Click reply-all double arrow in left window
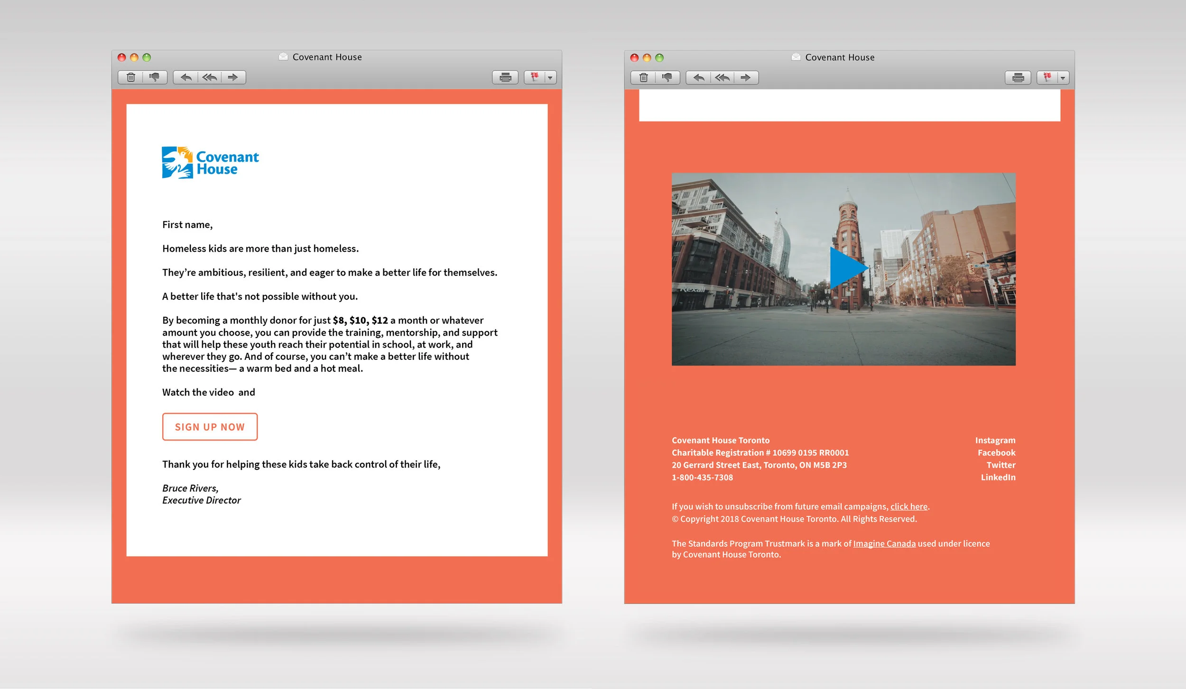The height and width of the screenshot is (689, 1186). [210, 77]
